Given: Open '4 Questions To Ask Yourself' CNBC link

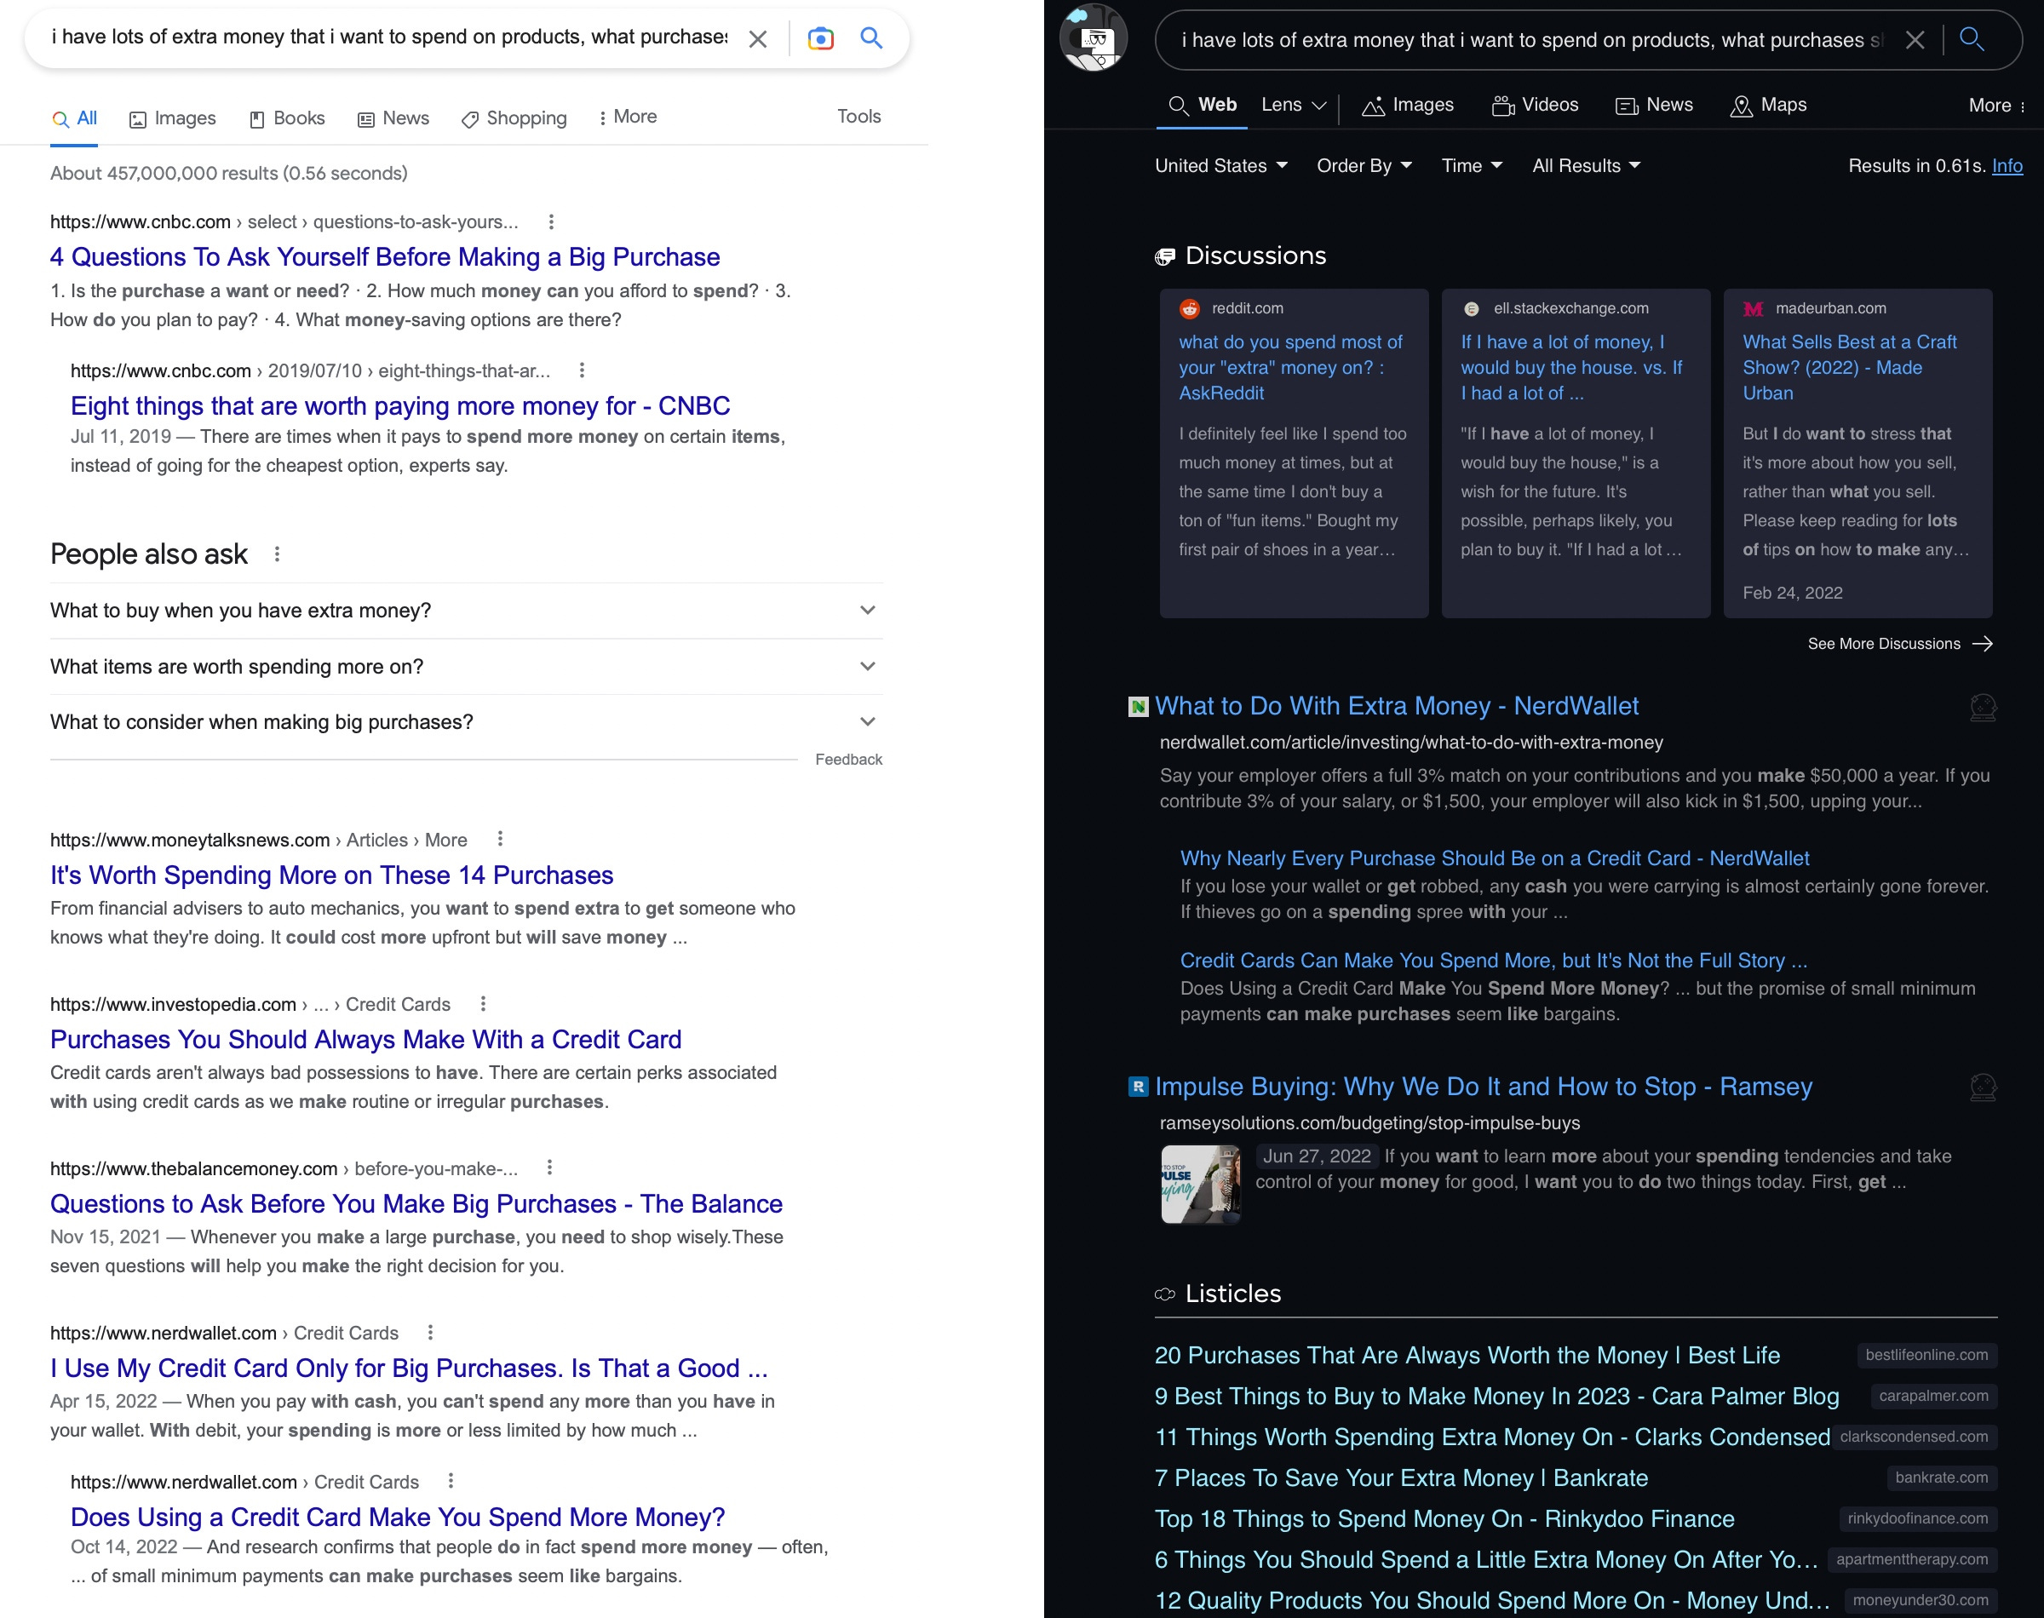Looking at the screenshot, I should (x=386, y=258).
